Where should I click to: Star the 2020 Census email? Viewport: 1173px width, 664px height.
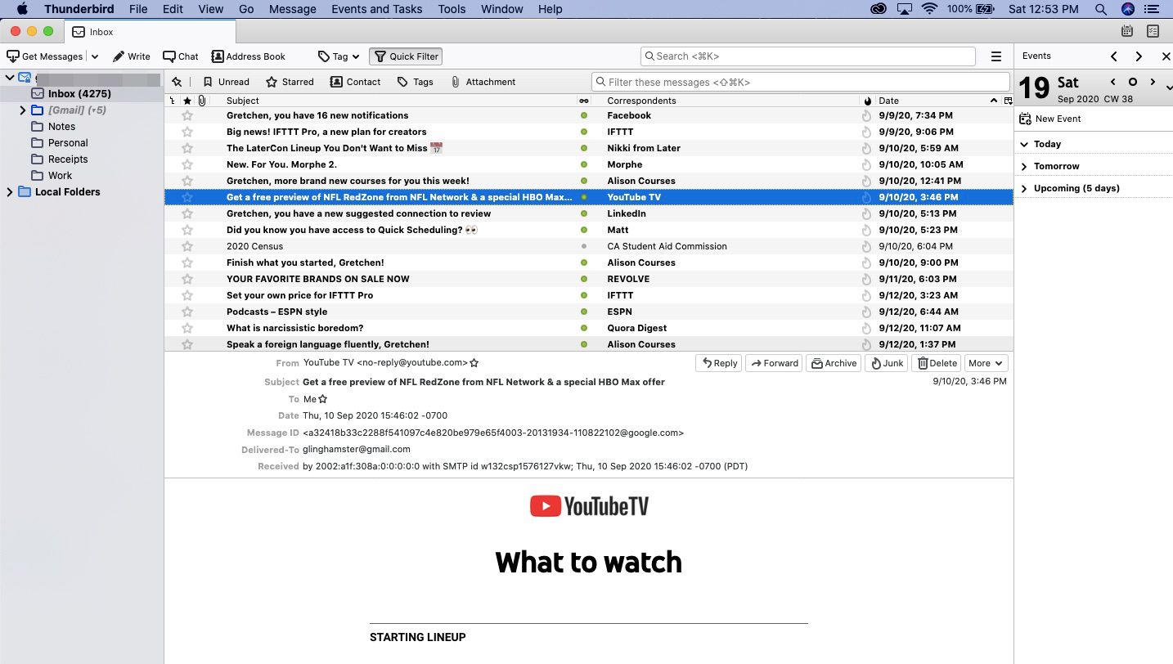tap(187, 246)
